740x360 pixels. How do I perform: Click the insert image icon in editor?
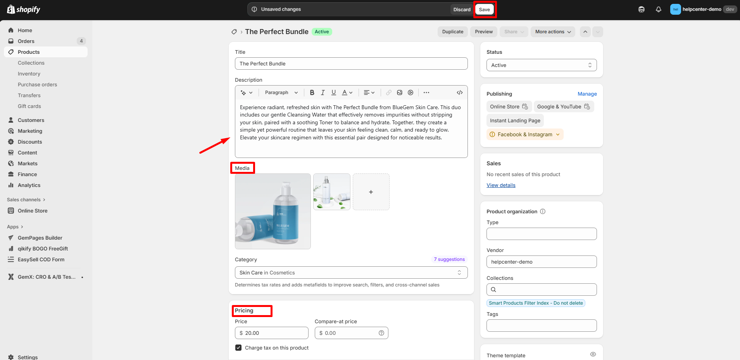tap(400, 93)
